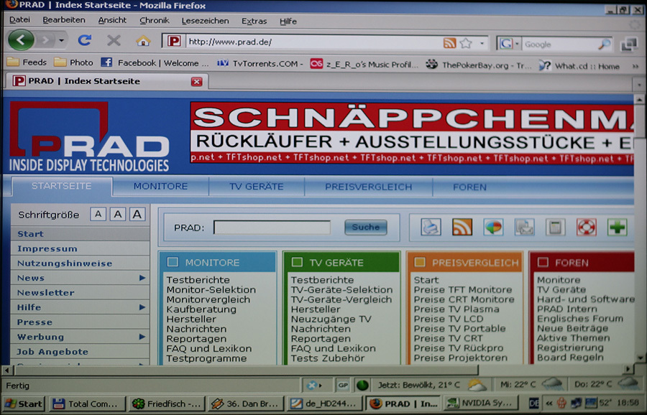The image size is (647, 415).
Task: Click the printer icon on the PRAD page
Action: 431,227
